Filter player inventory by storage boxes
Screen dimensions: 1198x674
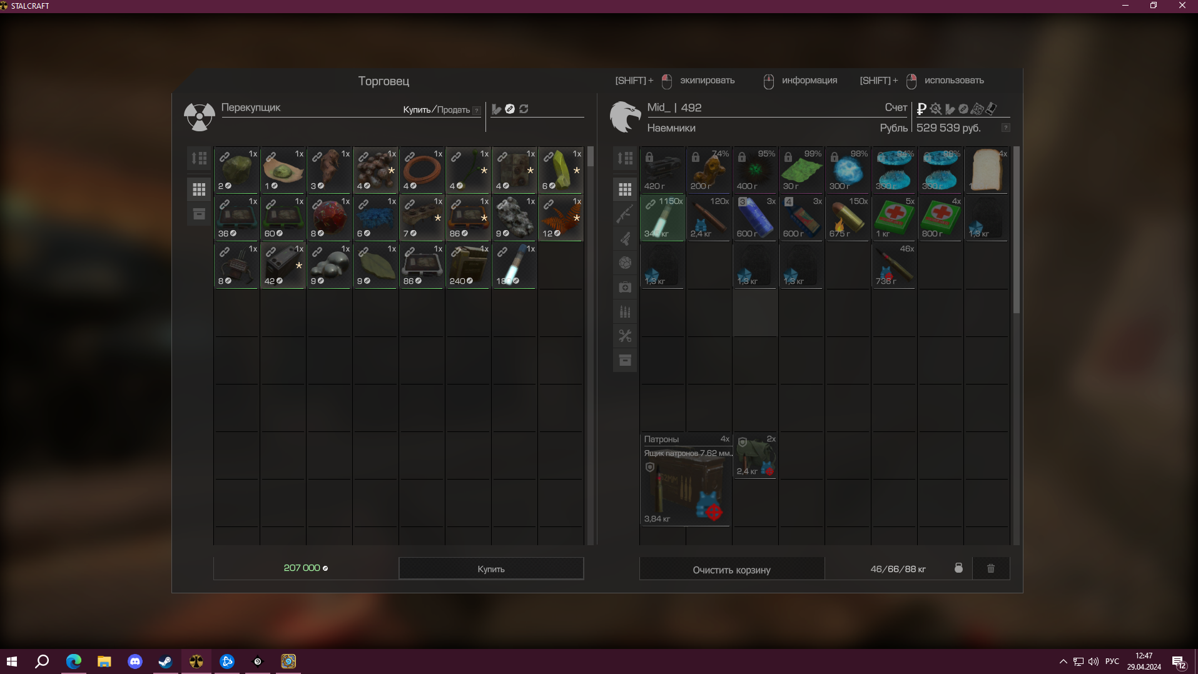coord(625,360)
